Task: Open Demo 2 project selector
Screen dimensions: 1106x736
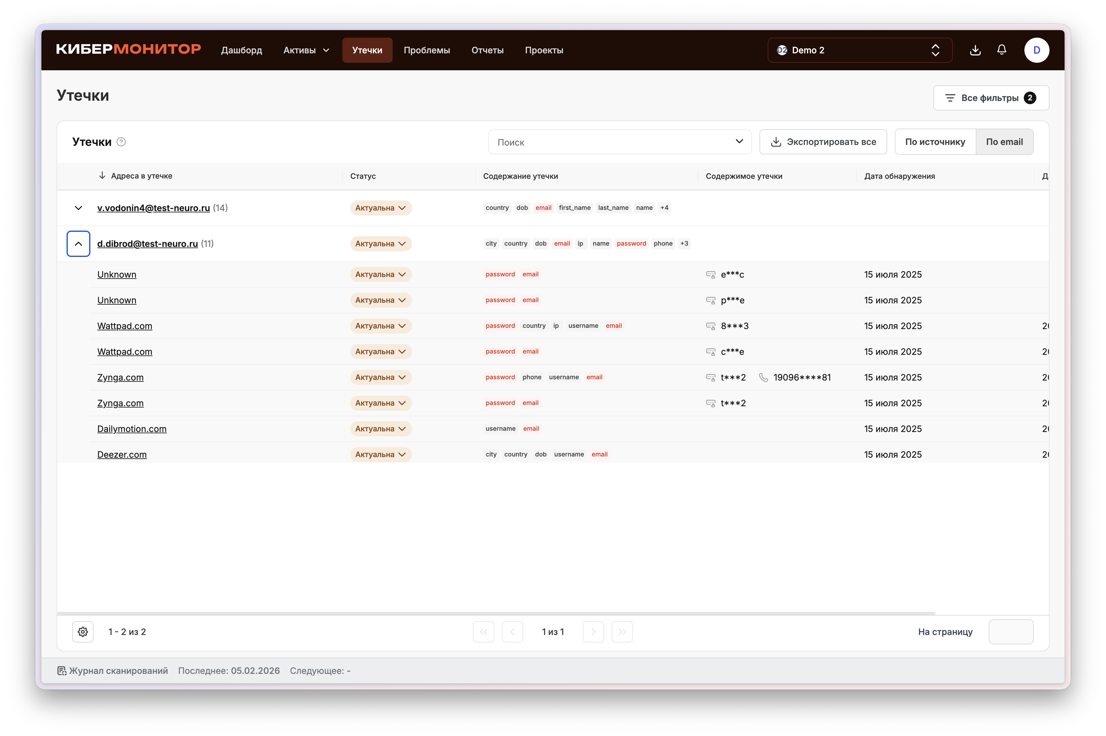Action: click(x=860, y=50)
